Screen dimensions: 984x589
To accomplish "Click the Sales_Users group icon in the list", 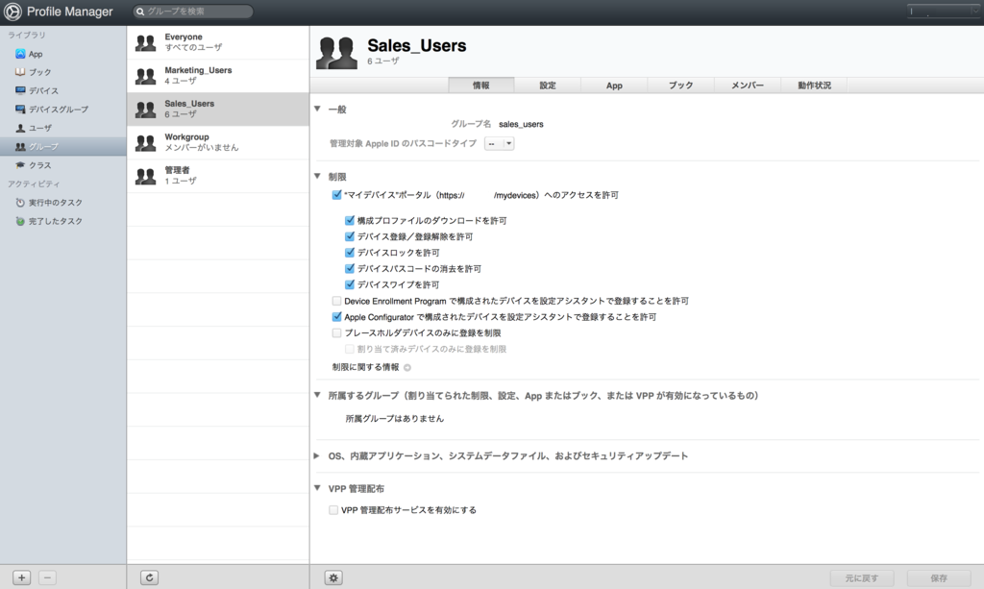I will click(x=146, y=110).
